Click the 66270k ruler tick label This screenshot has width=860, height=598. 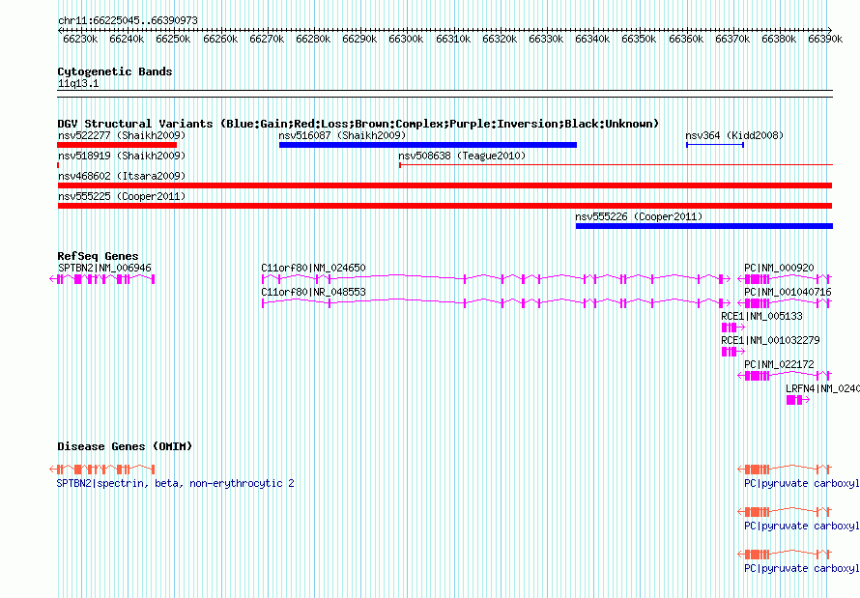click(267, 40)
